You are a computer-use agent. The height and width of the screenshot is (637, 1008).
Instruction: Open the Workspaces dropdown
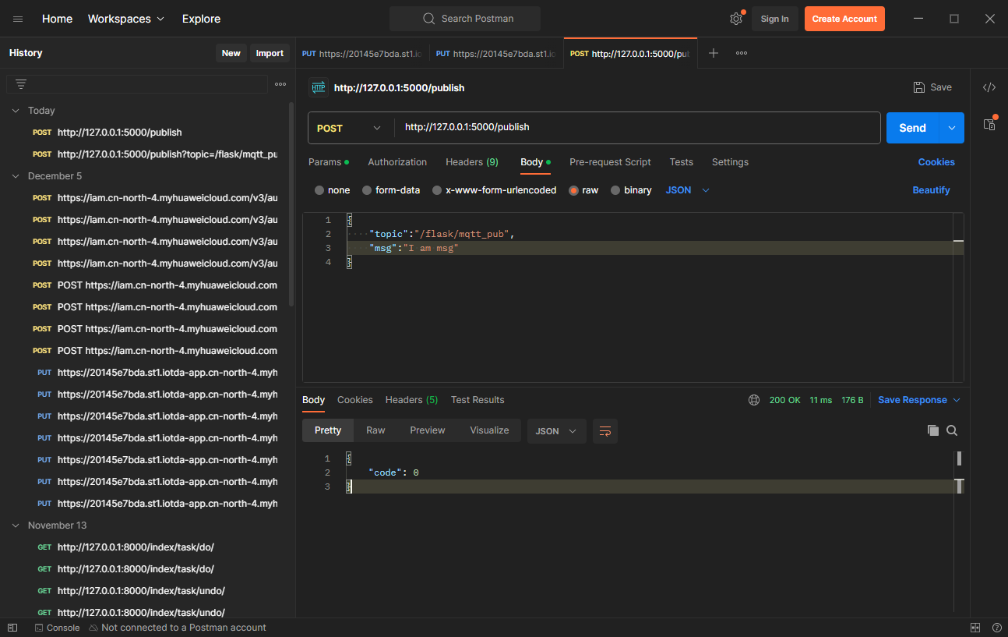click(x=126, y=19)
